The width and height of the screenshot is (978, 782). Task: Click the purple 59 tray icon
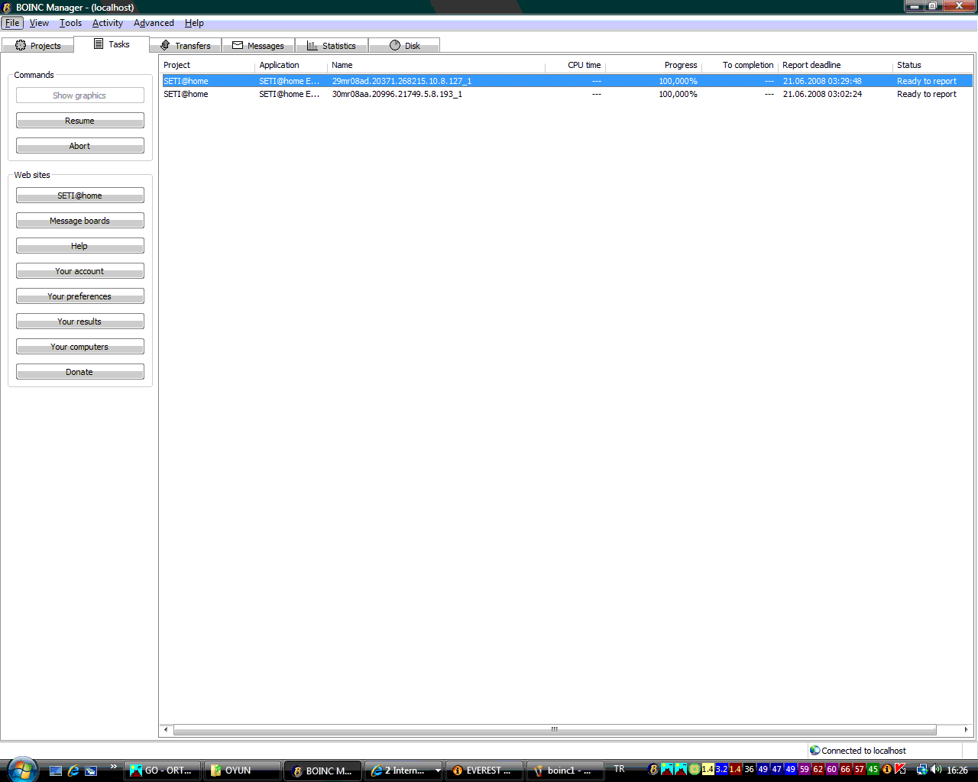coord(804,769)
